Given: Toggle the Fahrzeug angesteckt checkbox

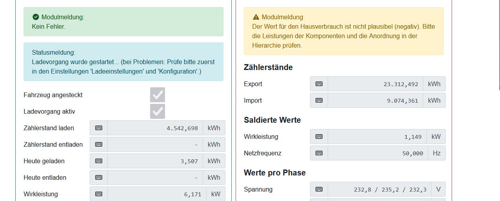Looking at the screenshot, I should pos(157,95).
